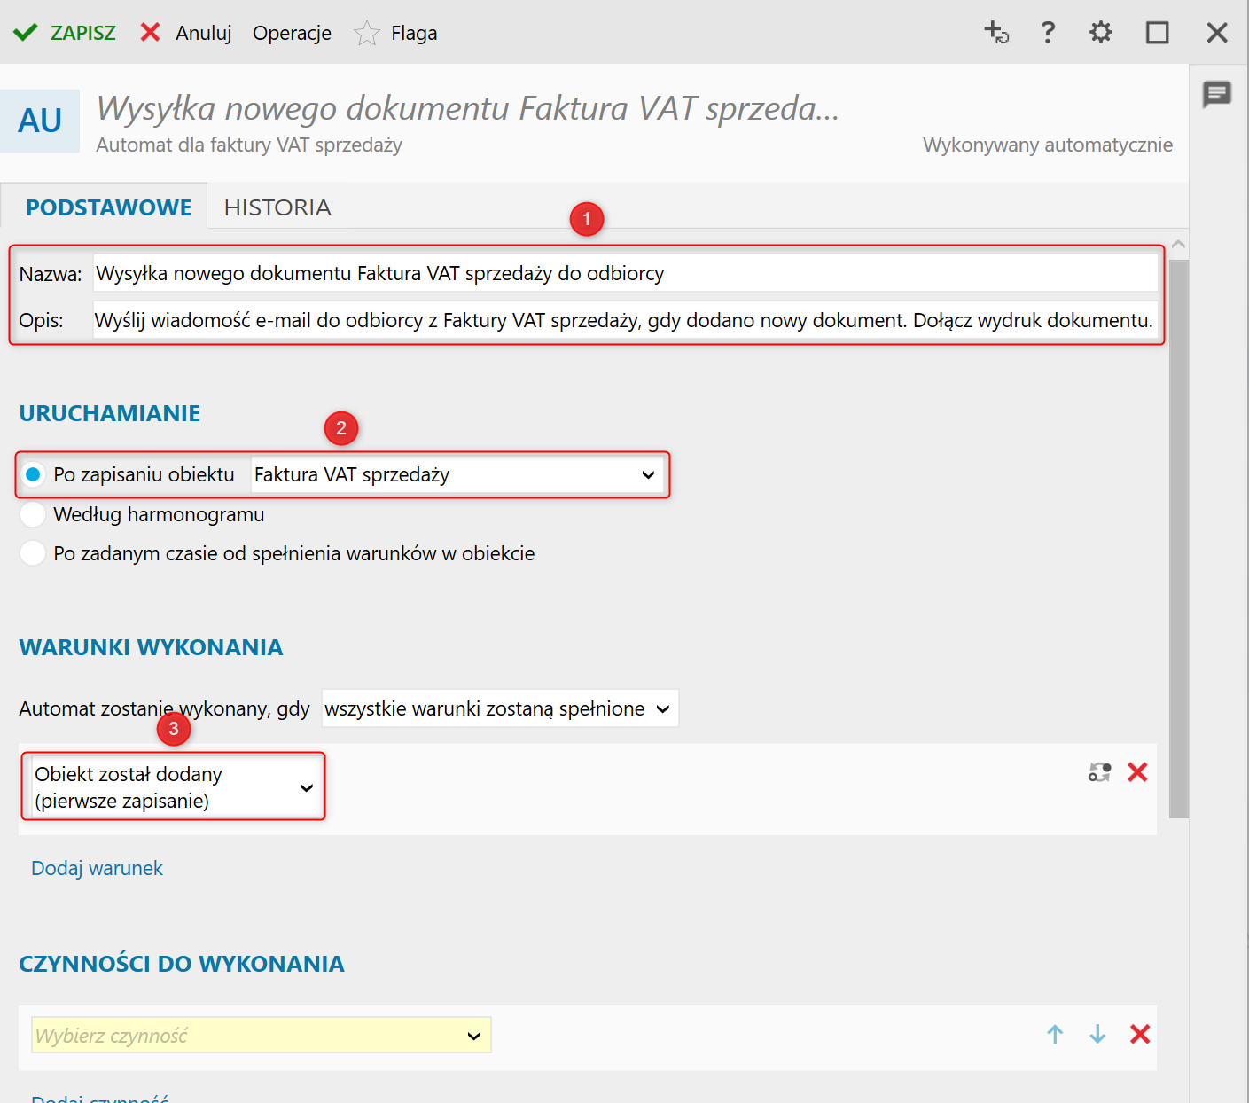
Task: Toggle the Flaga star icon
Action: coord(366,34)
